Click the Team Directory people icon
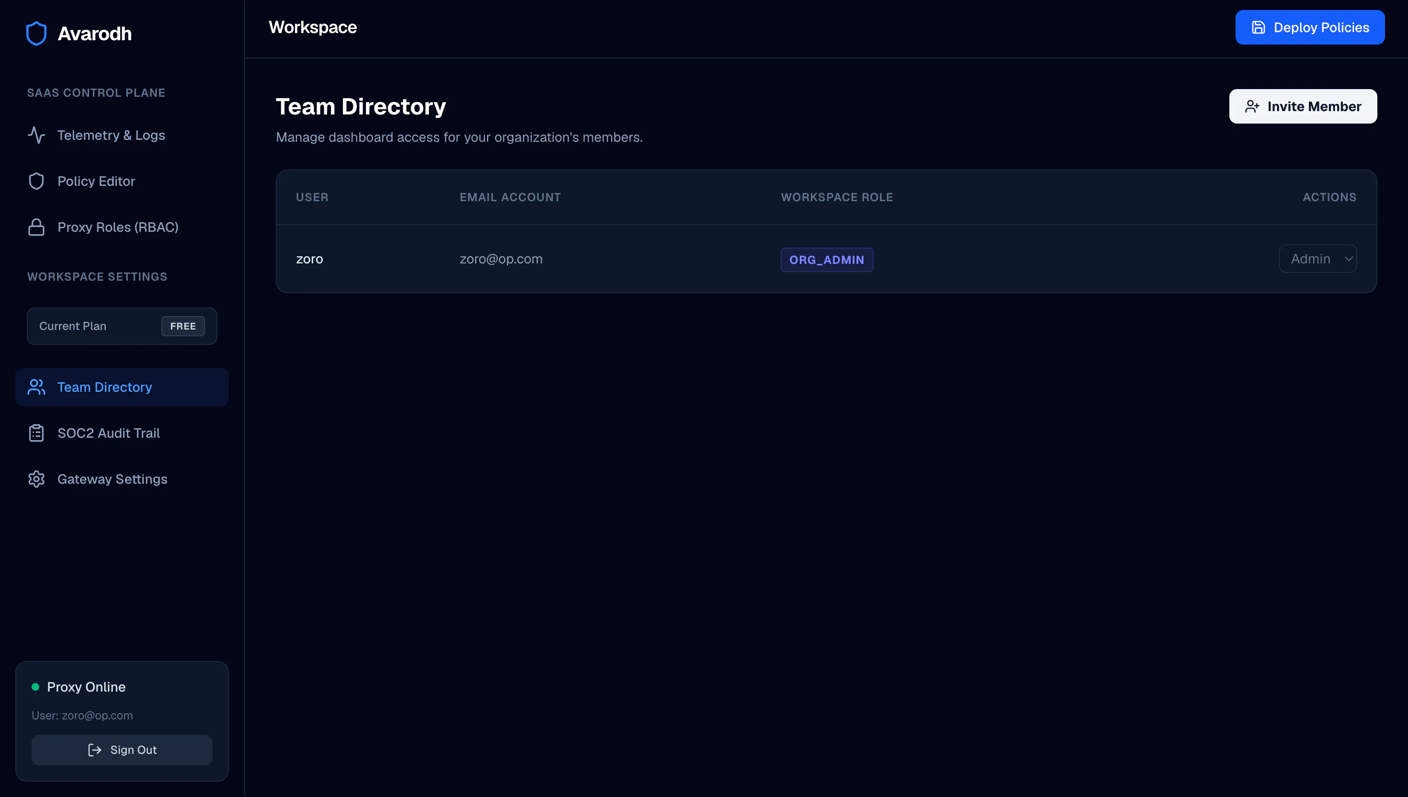The height and width of the screenshot is (797, 1408). 37,387
